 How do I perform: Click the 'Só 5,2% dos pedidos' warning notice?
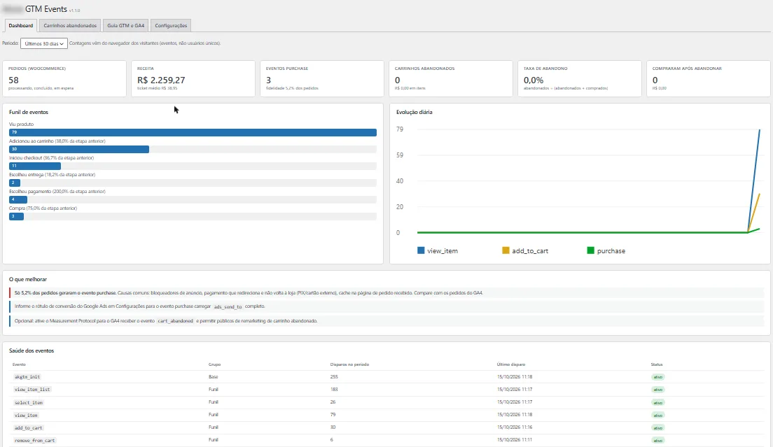[x=386, y=293]
